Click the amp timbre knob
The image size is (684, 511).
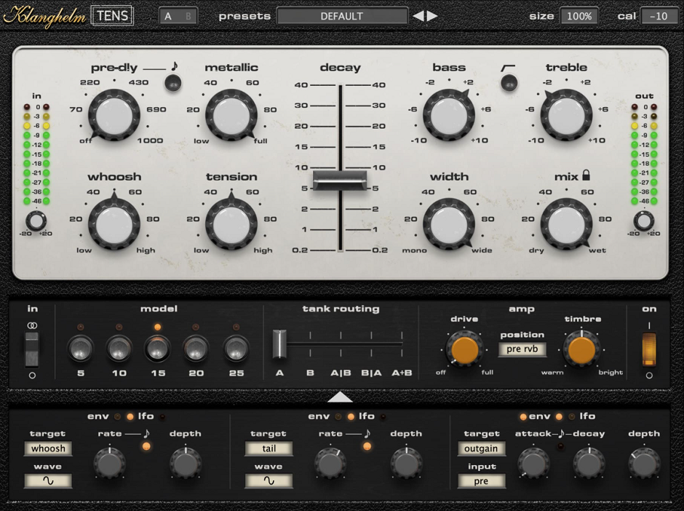click(x=581, y=349)
